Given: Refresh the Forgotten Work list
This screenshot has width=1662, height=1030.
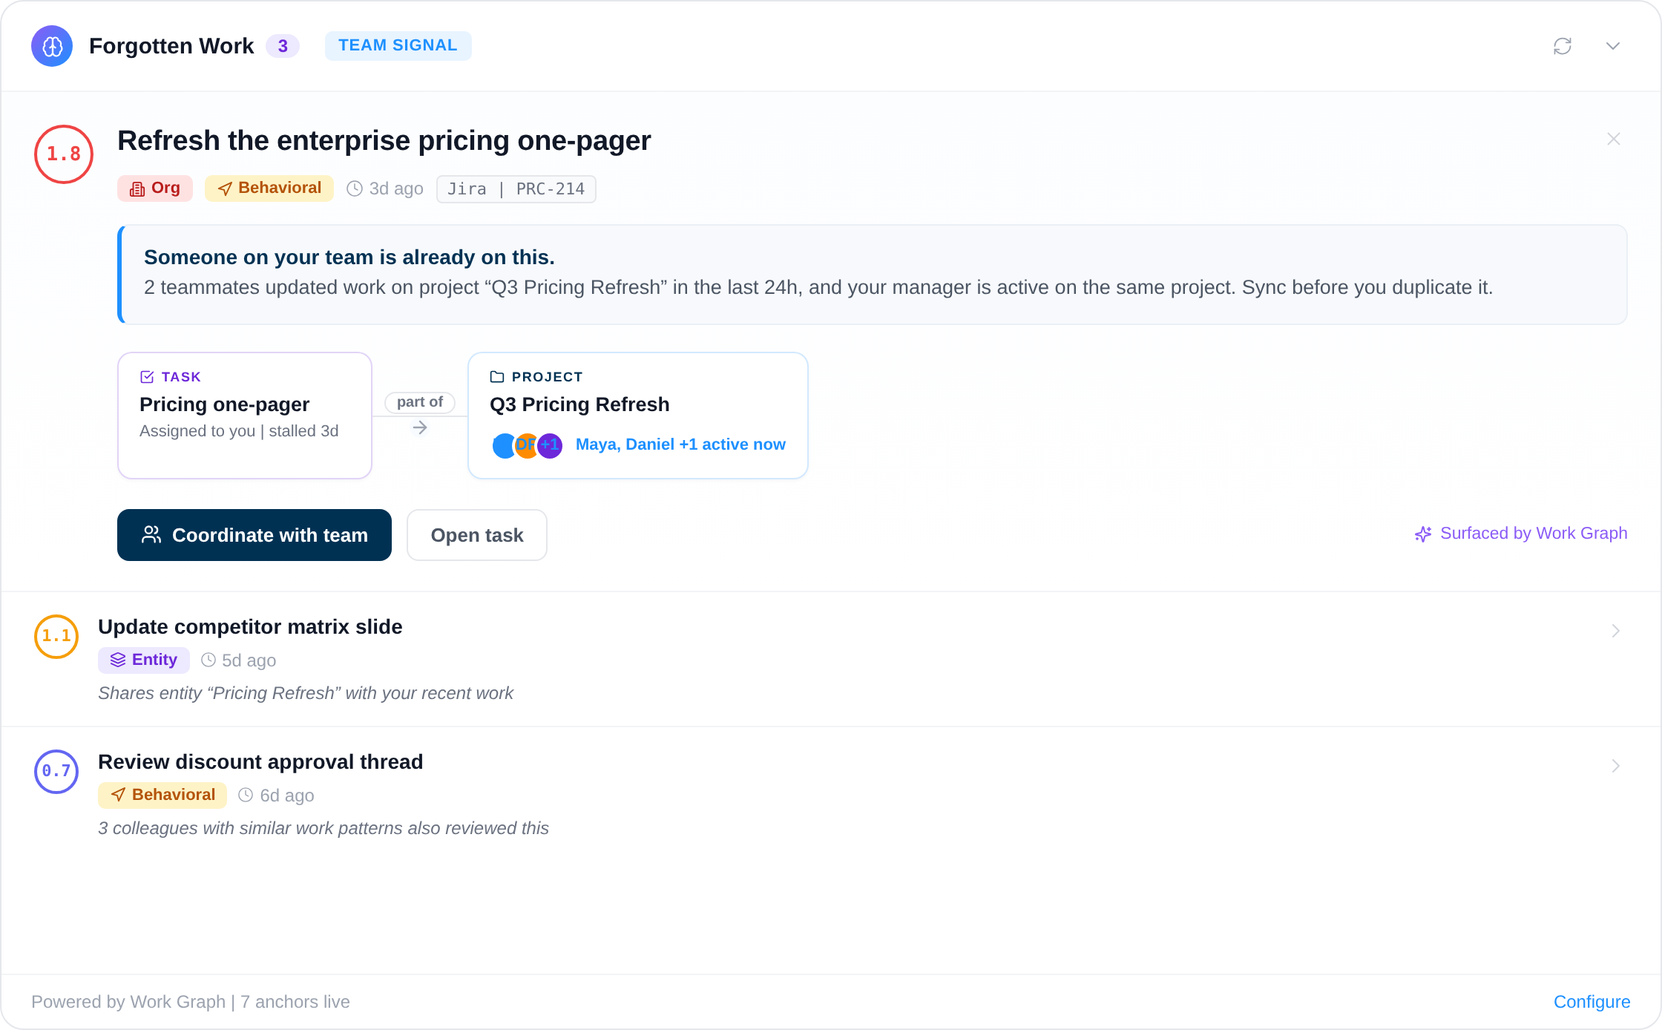Looking at the screenshot, I should point(1563,46).
